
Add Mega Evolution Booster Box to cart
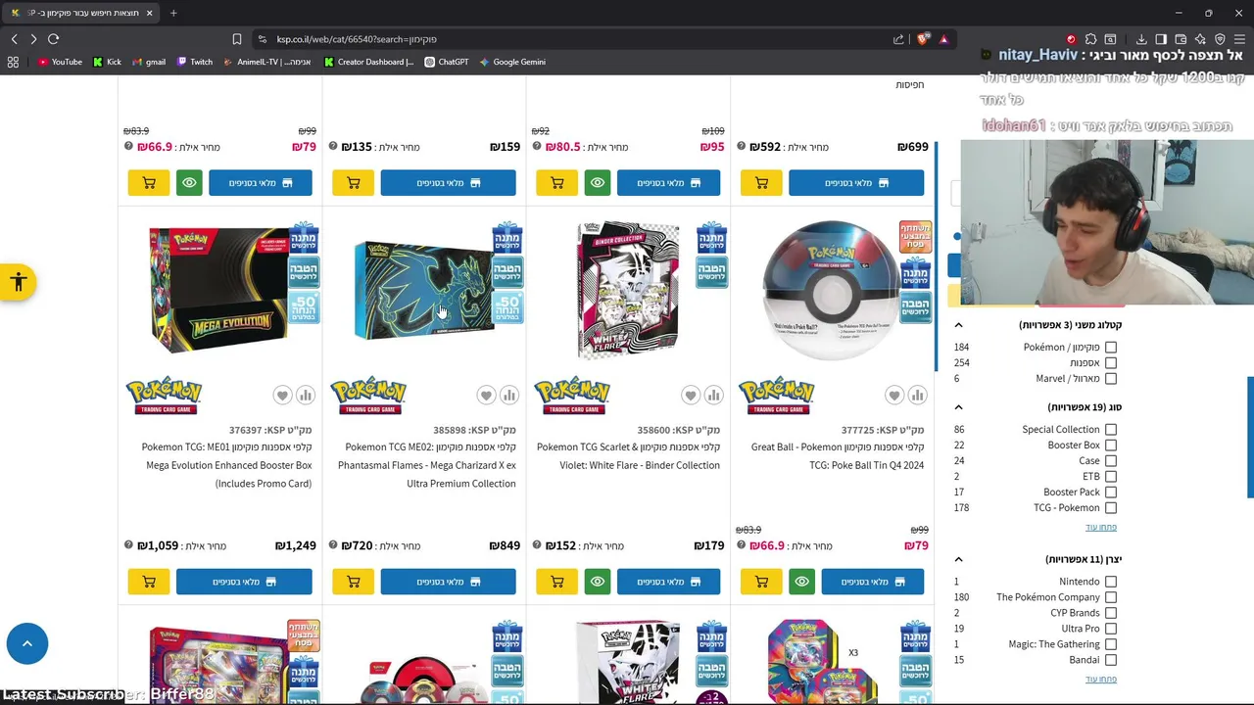(149, 582)
